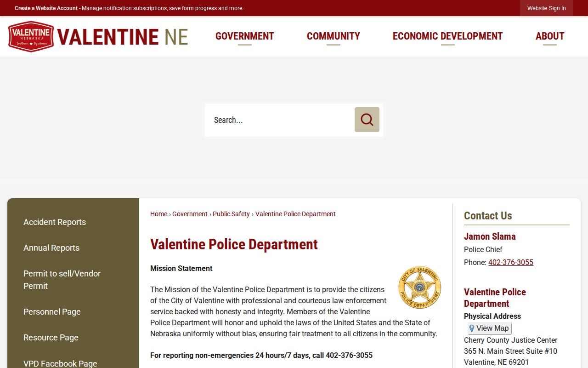Open the About menu
The width and height of the screenshot is (588, 368).
pyautogui.click(x=550, y=36)
